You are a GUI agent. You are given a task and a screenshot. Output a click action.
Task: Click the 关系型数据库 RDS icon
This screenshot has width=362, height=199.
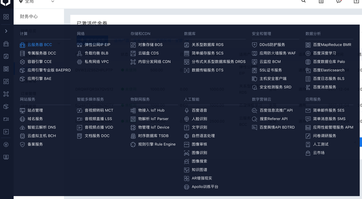[187, 45]
